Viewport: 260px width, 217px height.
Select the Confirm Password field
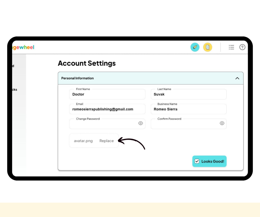[185, 124]
